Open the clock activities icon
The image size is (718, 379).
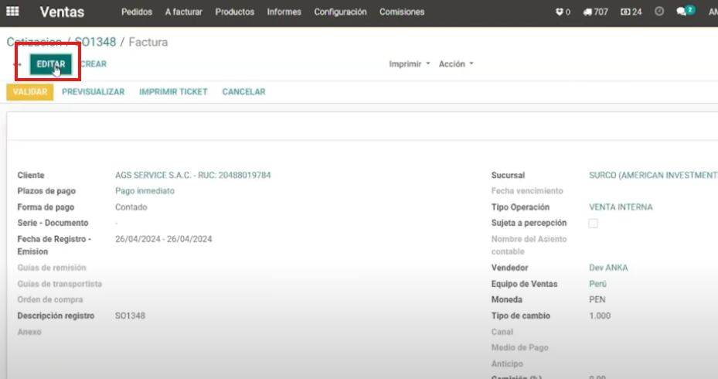click(x=659, y=12)
